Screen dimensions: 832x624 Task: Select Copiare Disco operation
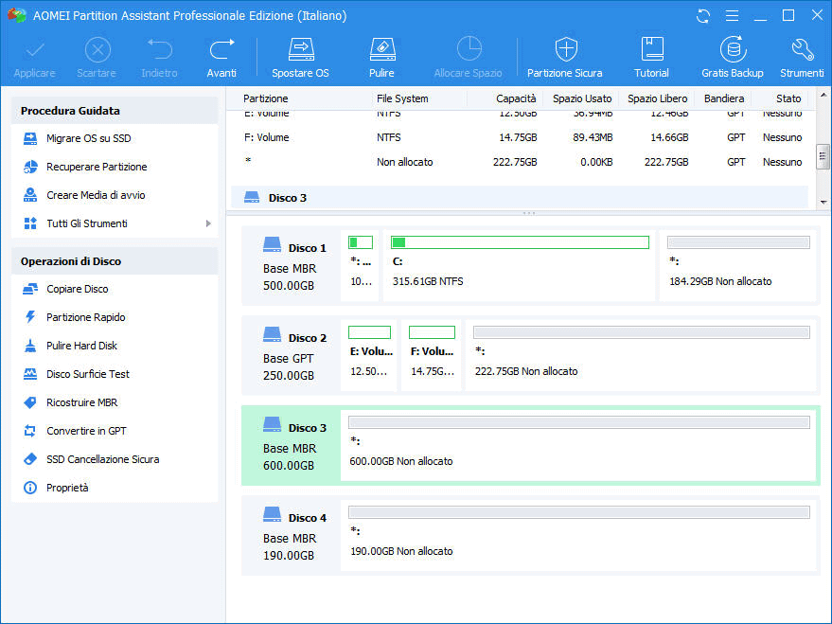(x=77, y=289)
